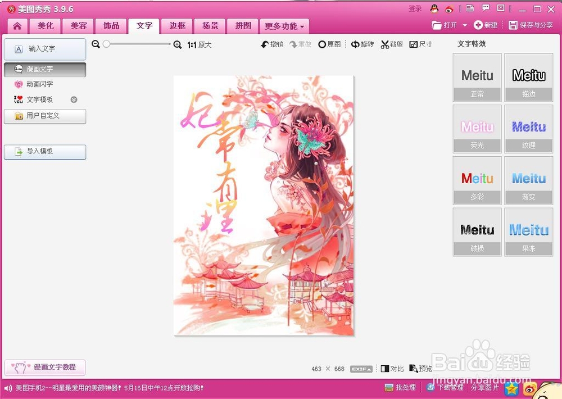This screenshot has width=562, height=399.
Task: Click the 尺寸 resize tool
Action: (420, 44)
